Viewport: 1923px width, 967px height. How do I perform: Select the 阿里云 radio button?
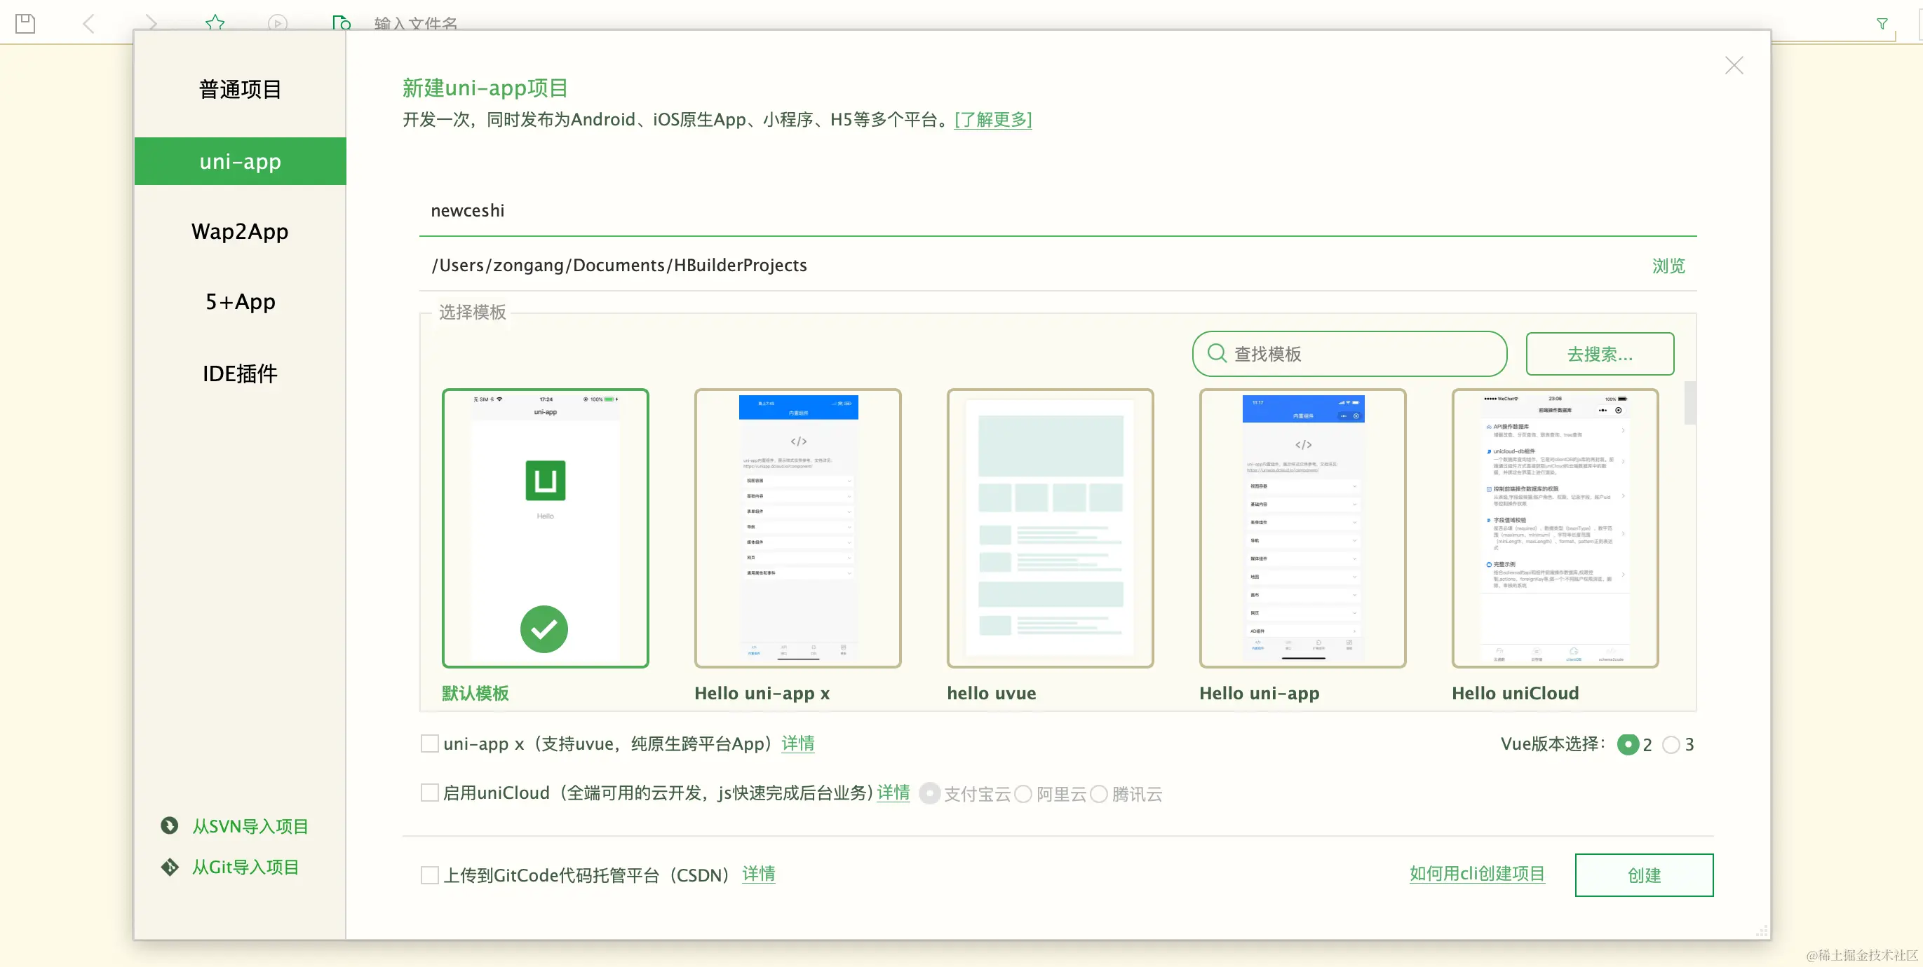pos(1023,794)
